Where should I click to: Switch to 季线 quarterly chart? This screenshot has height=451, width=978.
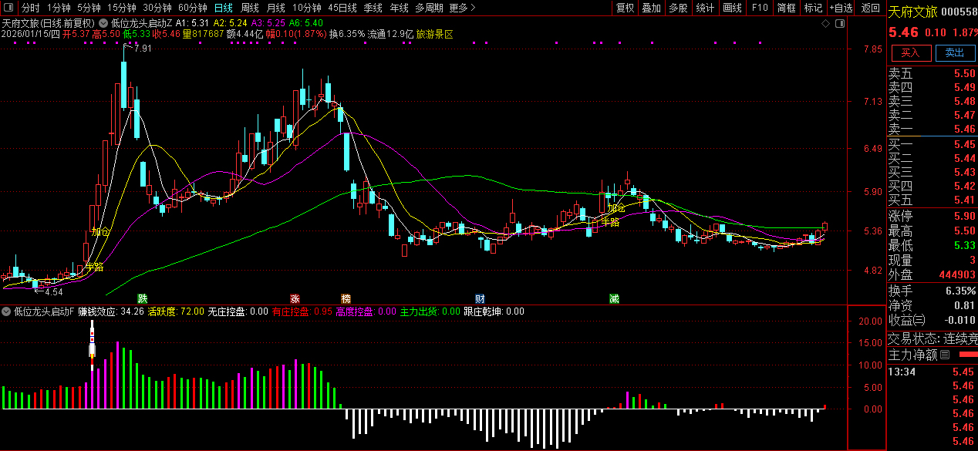373,8
